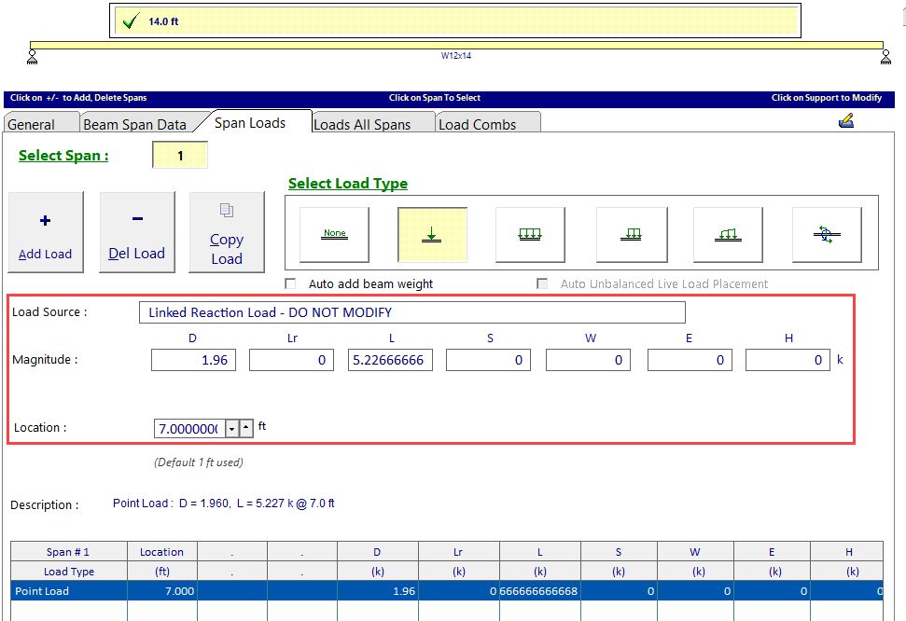Click Del Load button
Viewport: 906px width, 621px height.
tap(137, 232)
